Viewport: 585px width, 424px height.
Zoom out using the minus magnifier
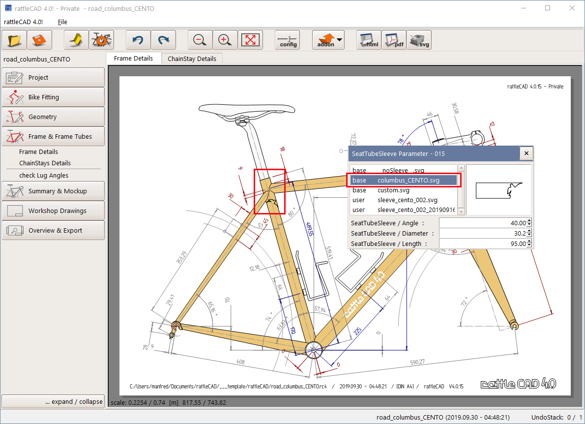(x=201, y=40)
